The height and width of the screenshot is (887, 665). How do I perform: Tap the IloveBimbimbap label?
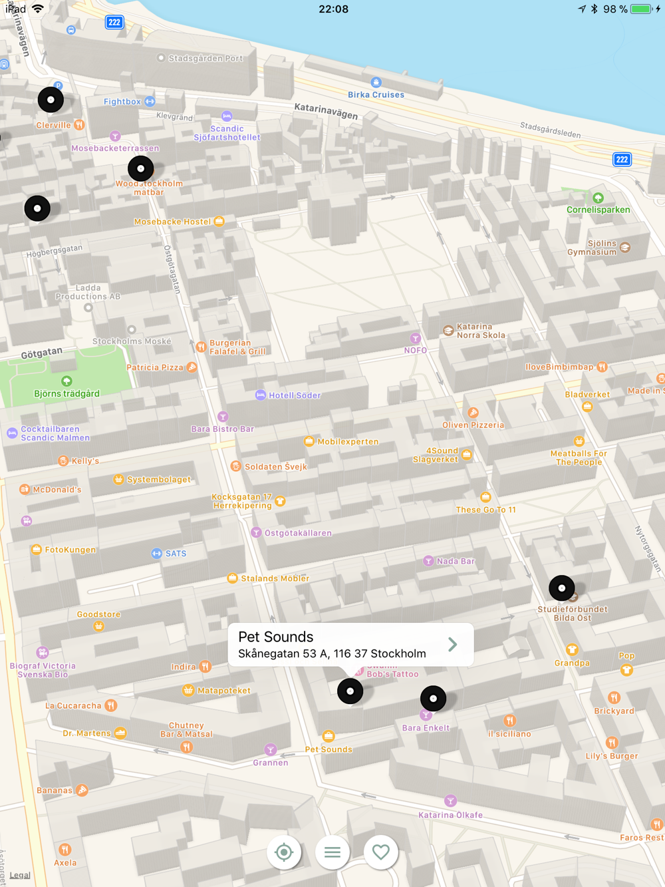tap(559, 367)
